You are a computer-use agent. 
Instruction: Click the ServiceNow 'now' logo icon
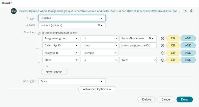click(14, 11)
